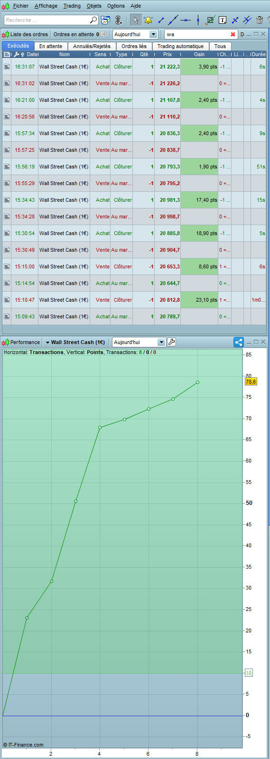Open the Wall Street Cash (1€) instrument dropdown

(75, 342)
